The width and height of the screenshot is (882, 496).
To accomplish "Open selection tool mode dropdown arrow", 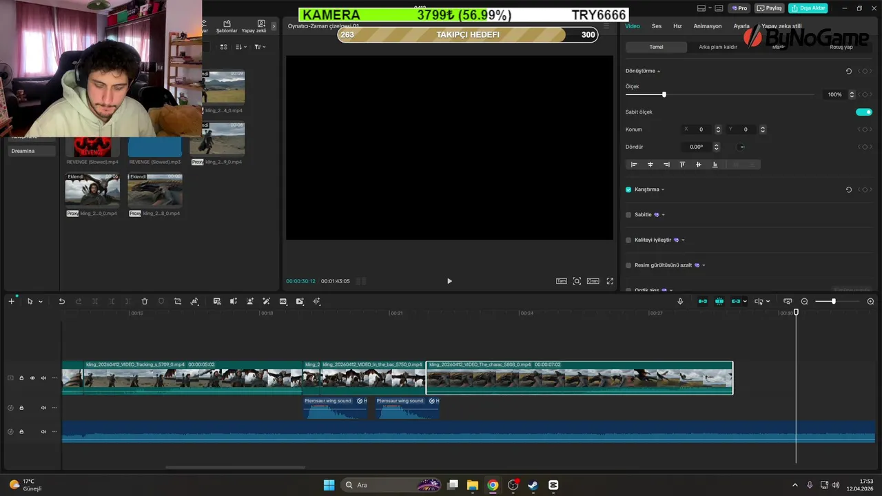I will point(41,302).
